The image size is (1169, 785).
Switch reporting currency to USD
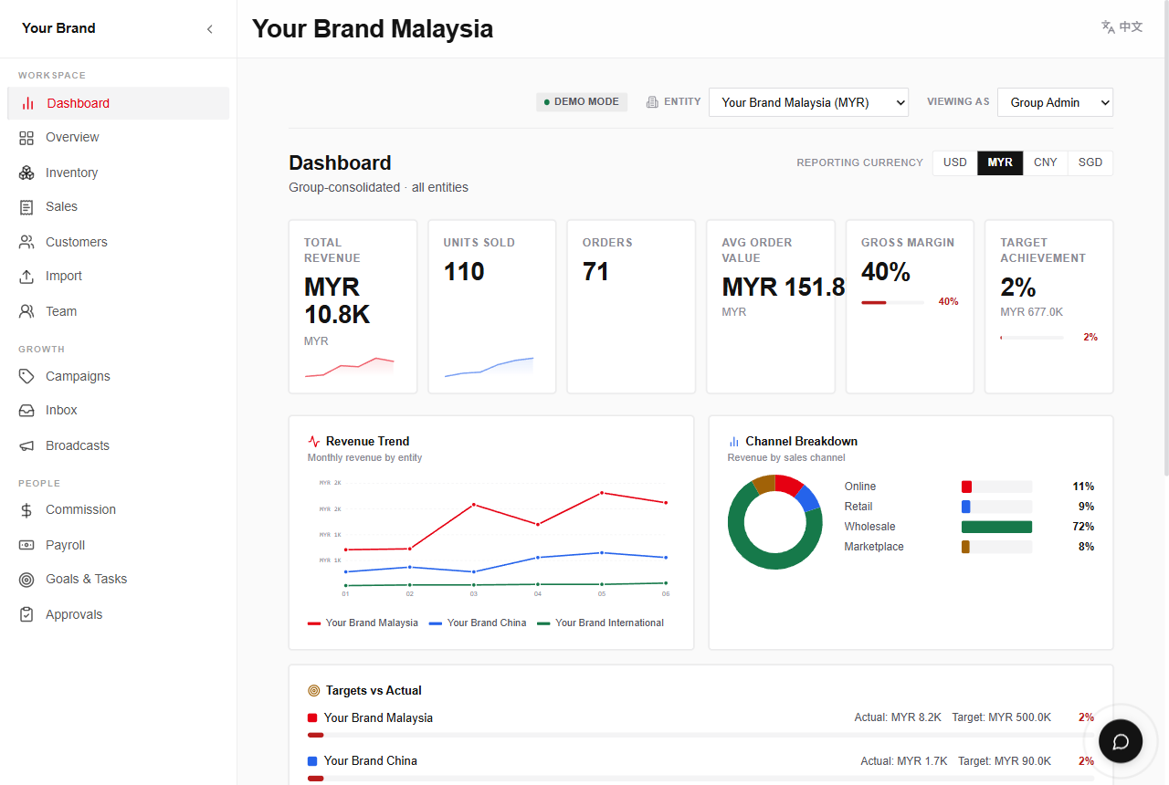pyautogui.click(x=954, y=162)
